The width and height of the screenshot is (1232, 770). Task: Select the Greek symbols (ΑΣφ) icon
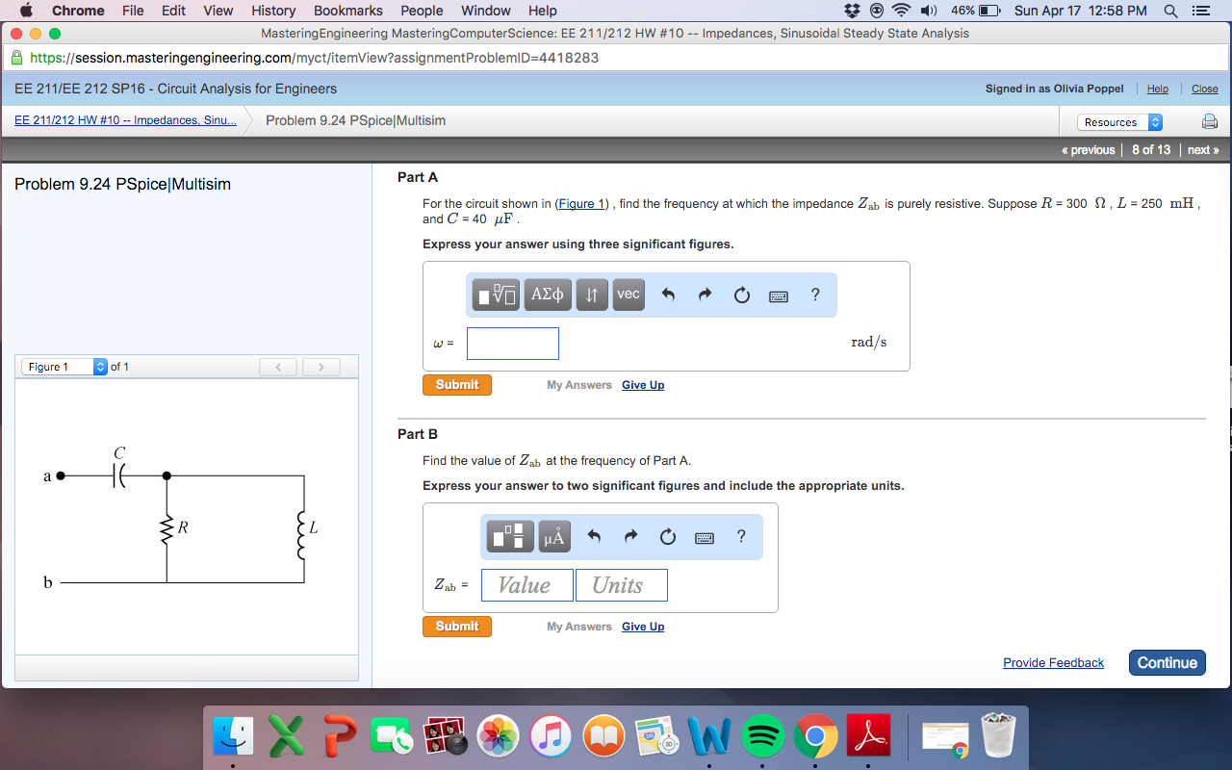(x=547, y=295)
